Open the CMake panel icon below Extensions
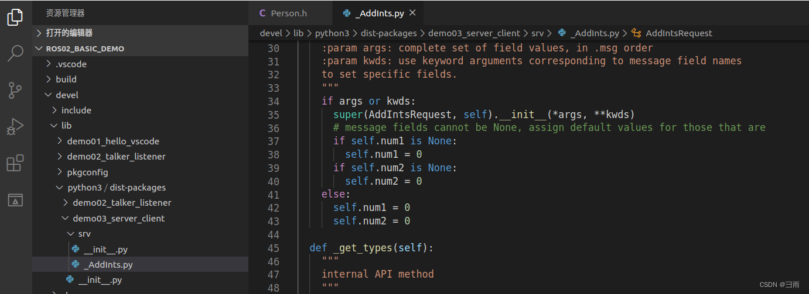Viewport: 809px width, 294px height. pyautogui.click(x=15, y=200)
